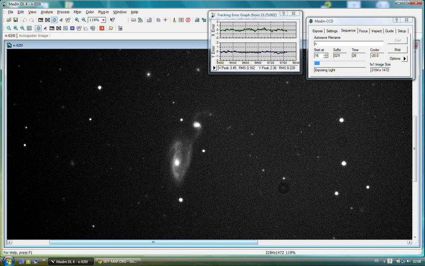Viewport: 425px width, 266px height.
Task: Click the red cross in box icon
Action: [x=181, y=20]
